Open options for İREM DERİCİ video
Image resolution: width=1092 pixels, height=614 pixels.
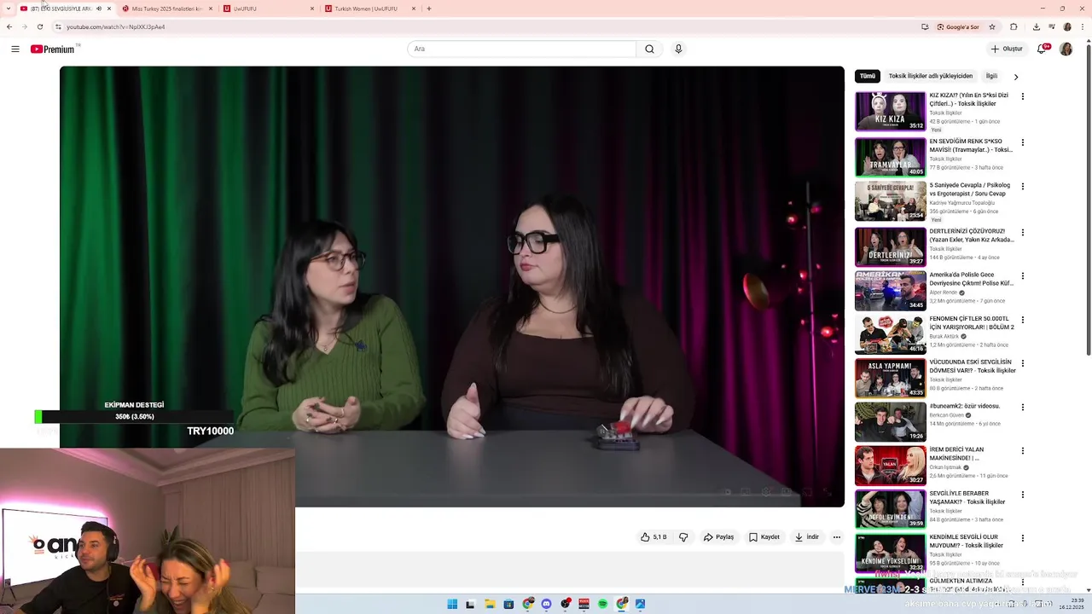[1022, 451]
